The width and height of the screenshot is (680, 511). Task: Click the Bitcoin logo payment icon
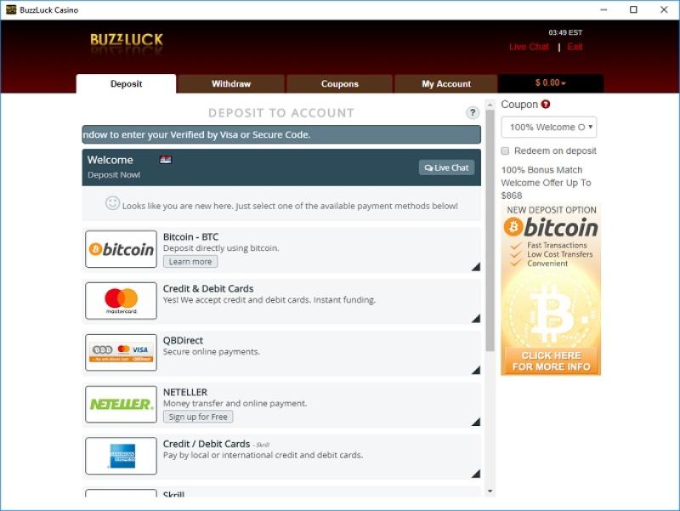click(x=122, y=249)
